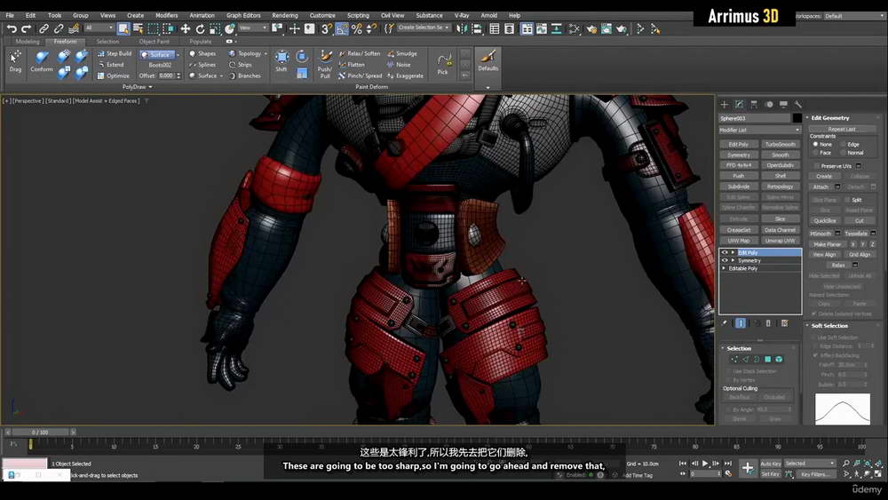Open the Modifier List dropdown
The height and width of the screenshot is (500, 888).
tap(759, 131)
